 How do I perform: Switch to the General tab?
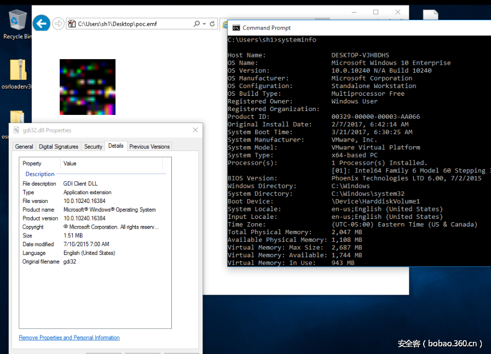point(24,147)
